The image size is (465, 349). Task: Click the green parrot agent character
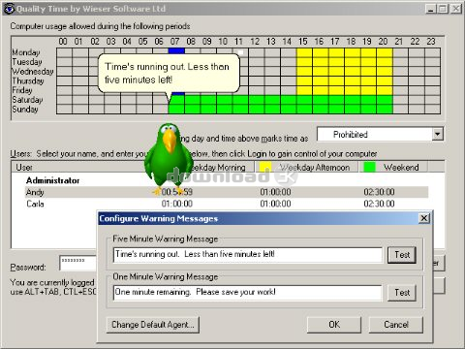click(169, 159)
